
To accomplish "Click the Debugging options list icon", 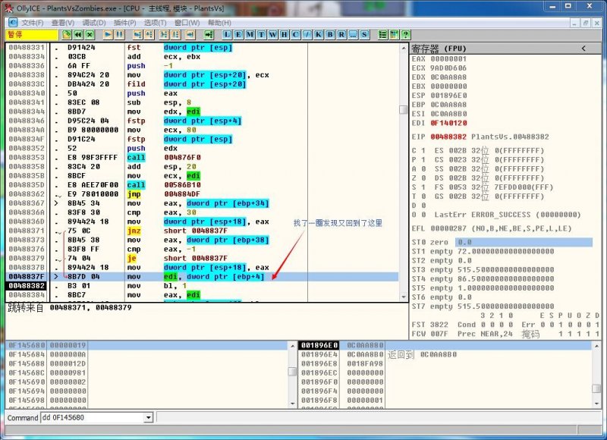I will pos(382,34).
